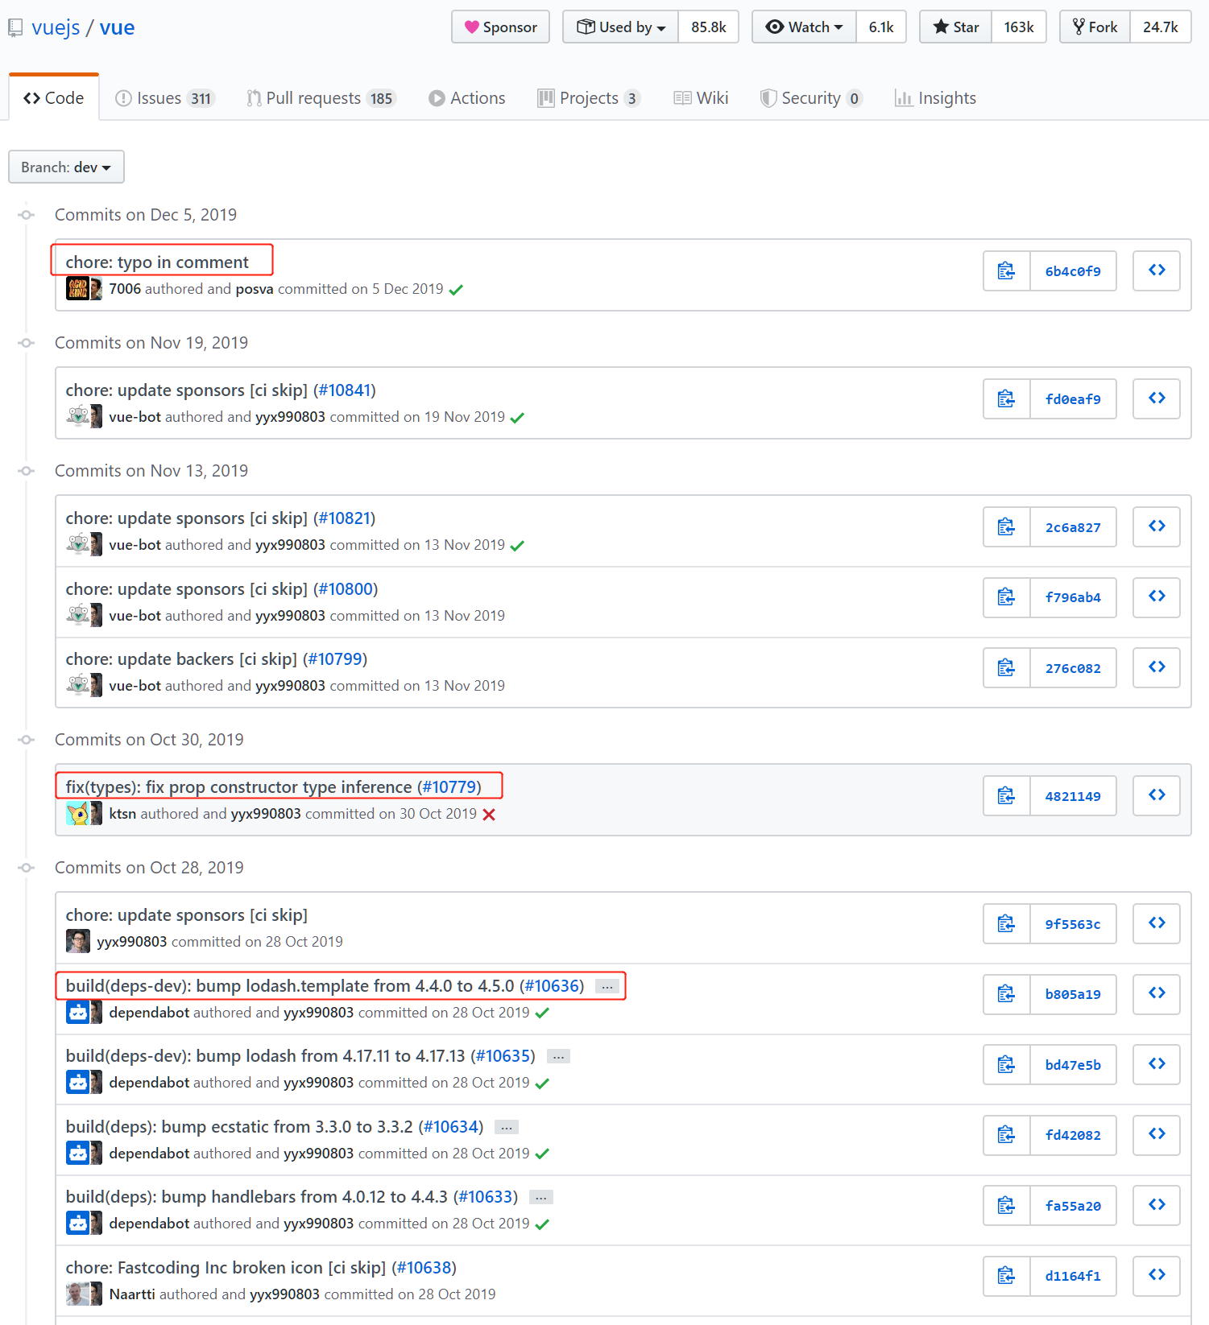Image resolution: width=1209 pixels, height=1325 pixels.
Task: Copy full SHA for commit fa55a20
Action: (1006, 1205)
